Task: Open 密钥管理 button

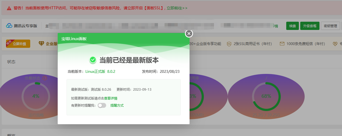Action: [x=330, y=26]
